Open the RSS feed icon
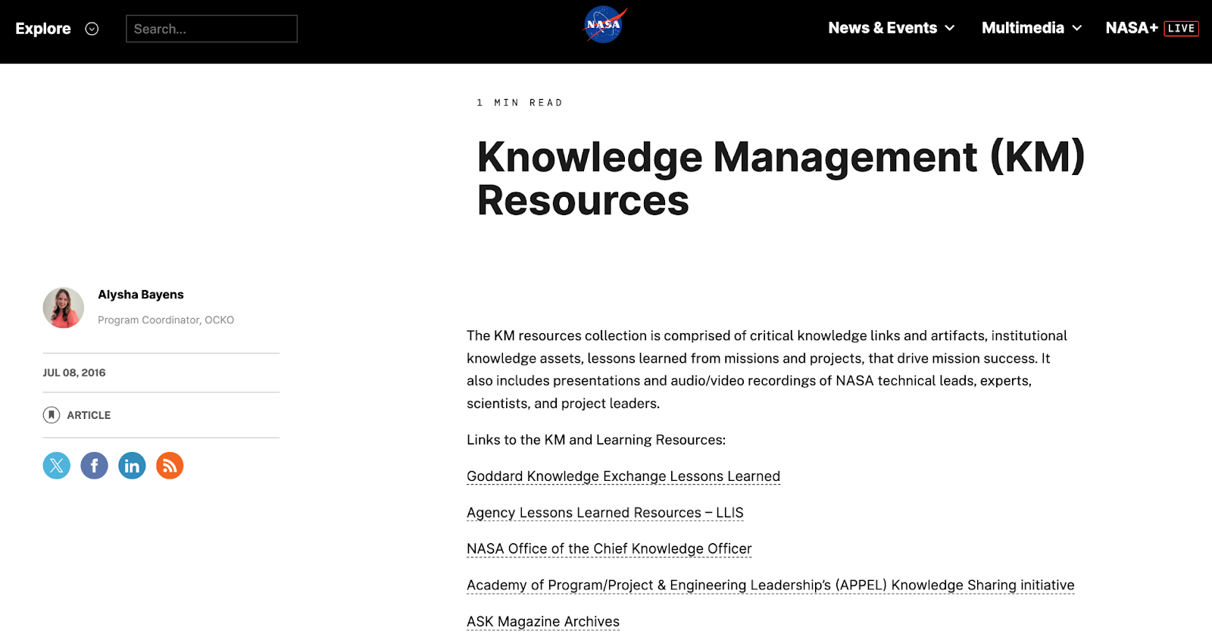1212x643 pixels. 170,466
